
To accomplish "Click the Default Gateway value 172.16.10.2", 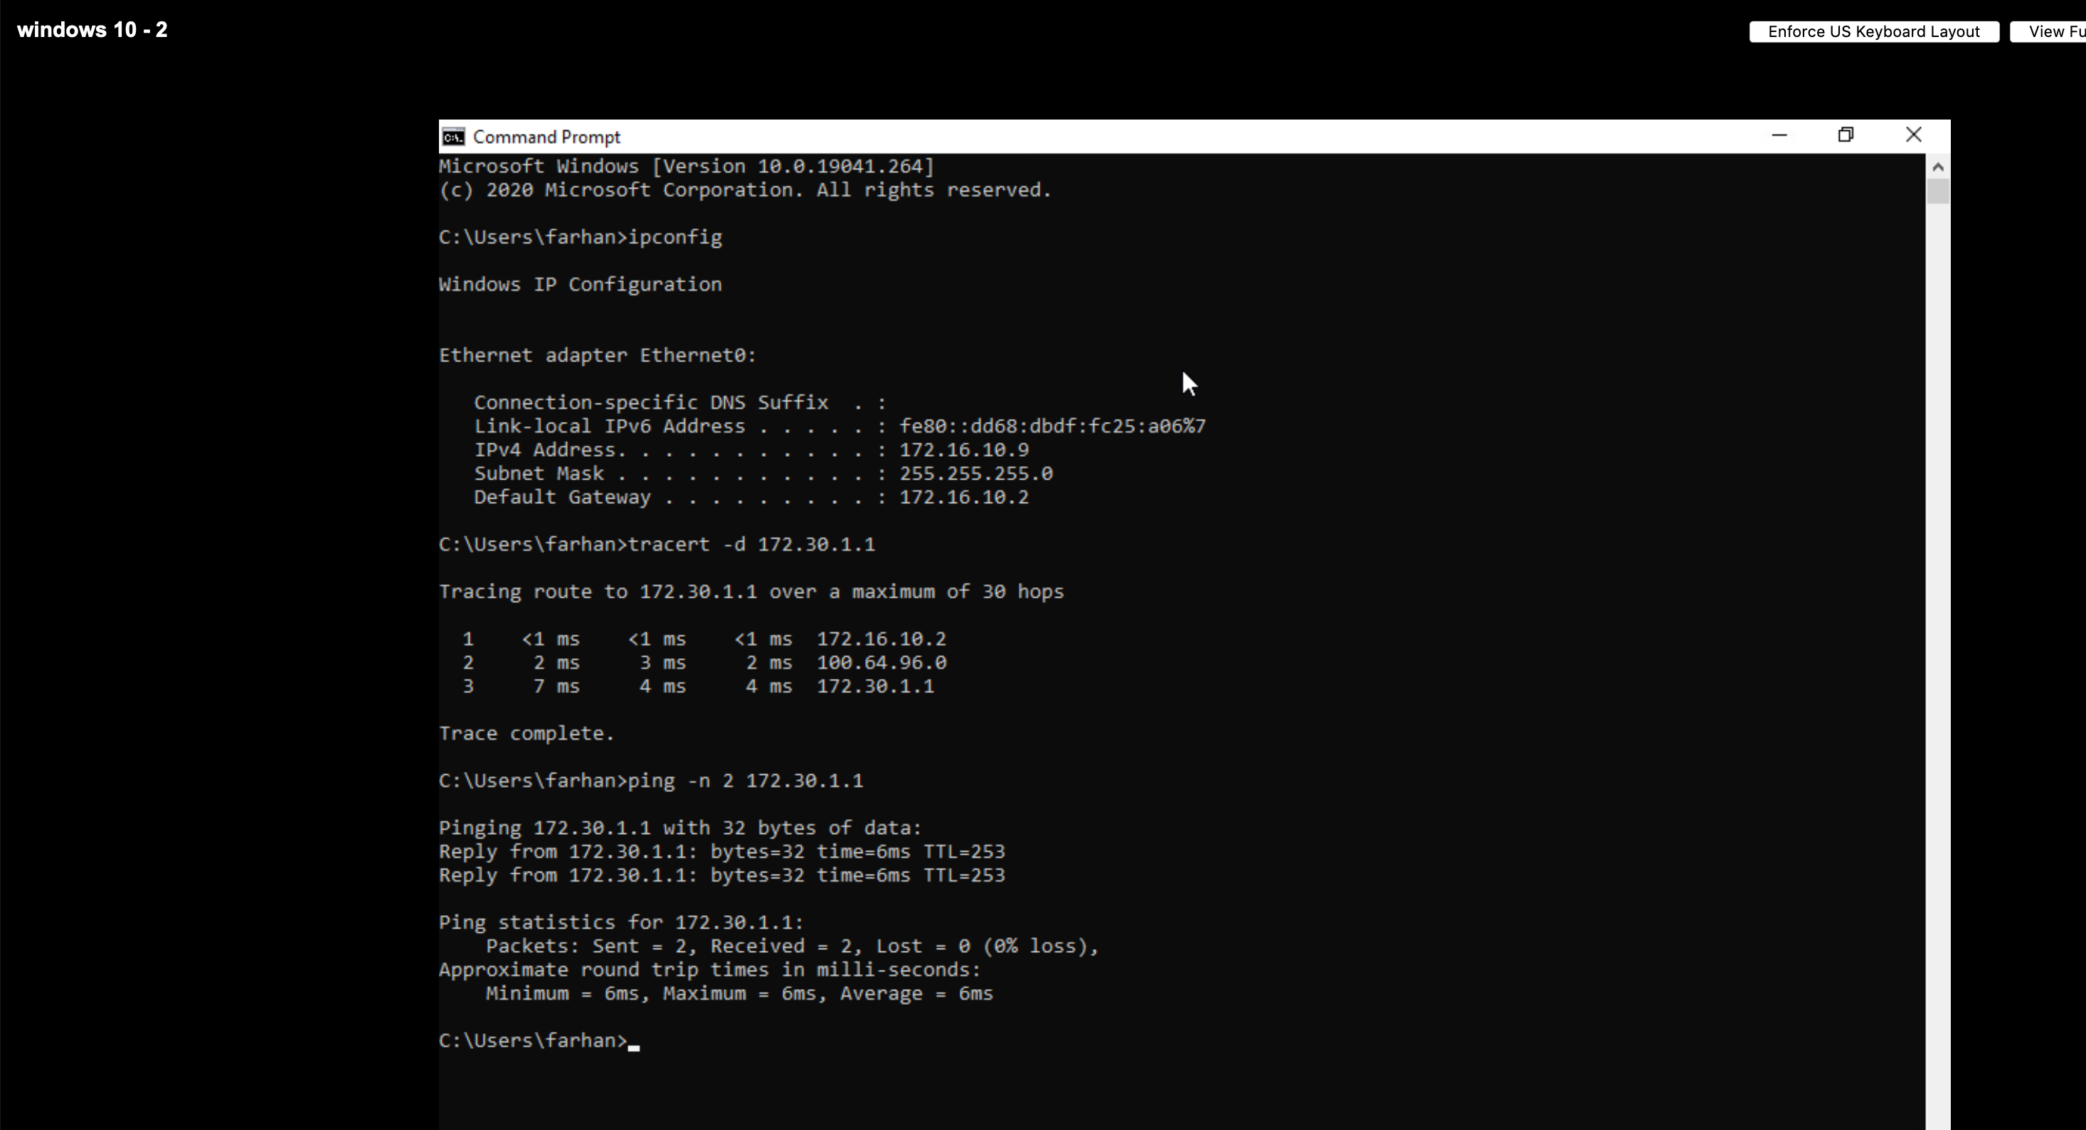I will [963, 497].
